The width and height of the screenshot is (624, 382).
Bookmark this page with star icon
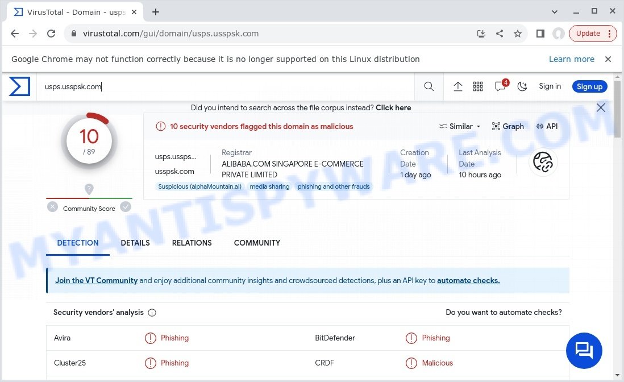coord(517,34)
